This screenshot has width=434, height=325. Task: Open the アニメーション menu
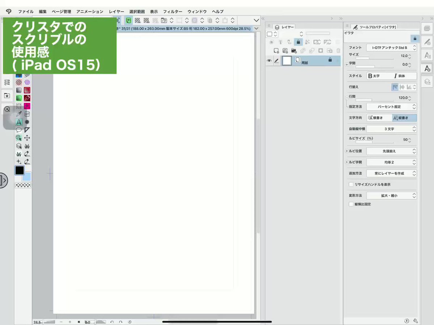[x=90, y=12]
